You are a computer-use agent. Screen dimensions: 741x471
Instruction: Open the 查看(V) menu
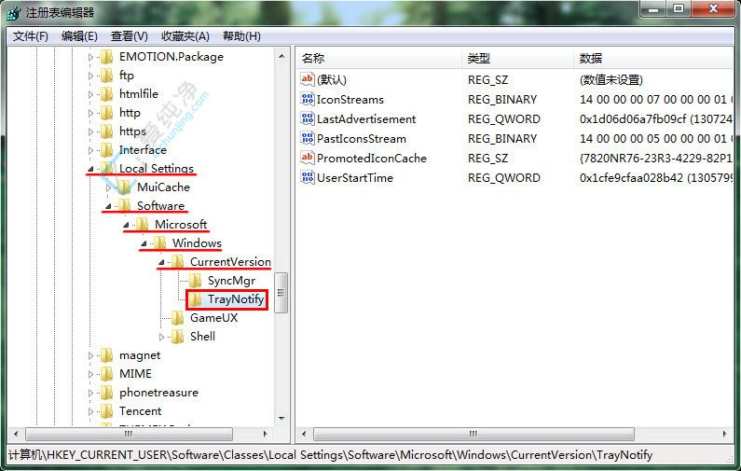point(129,36)
